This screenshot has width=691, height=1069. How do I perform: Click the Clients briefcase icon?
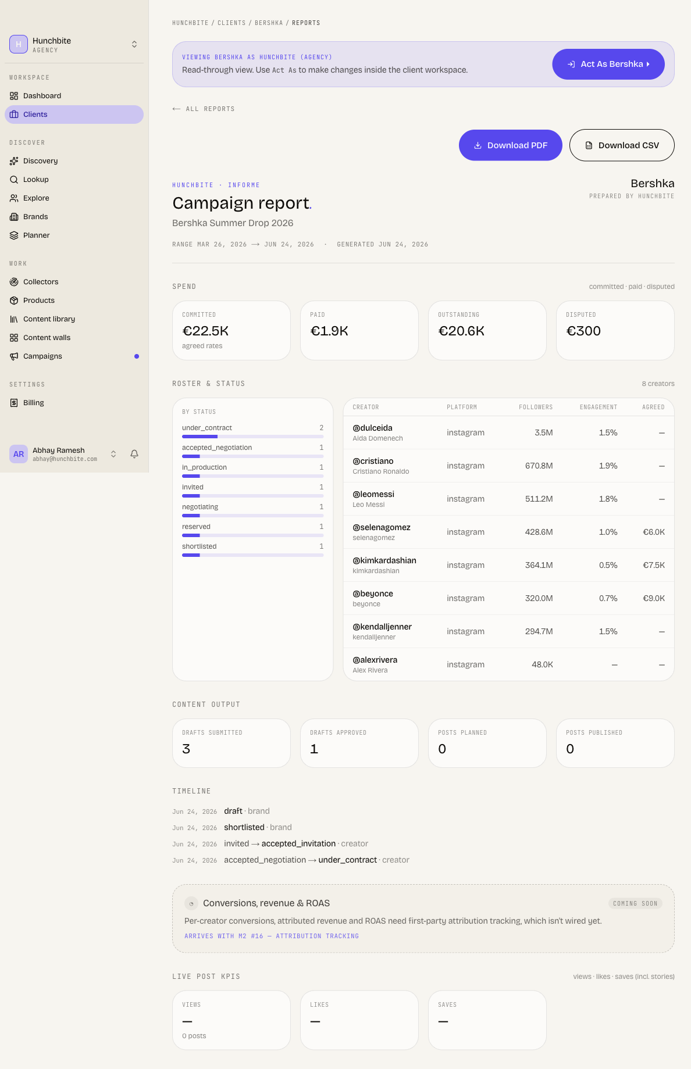(14, 115)
